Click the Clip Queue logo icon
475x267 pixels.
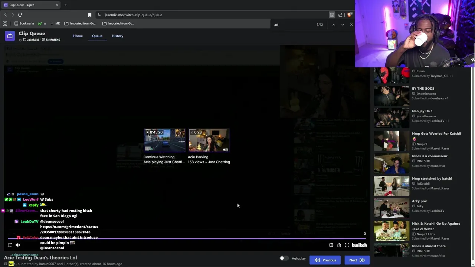point(10,36)
